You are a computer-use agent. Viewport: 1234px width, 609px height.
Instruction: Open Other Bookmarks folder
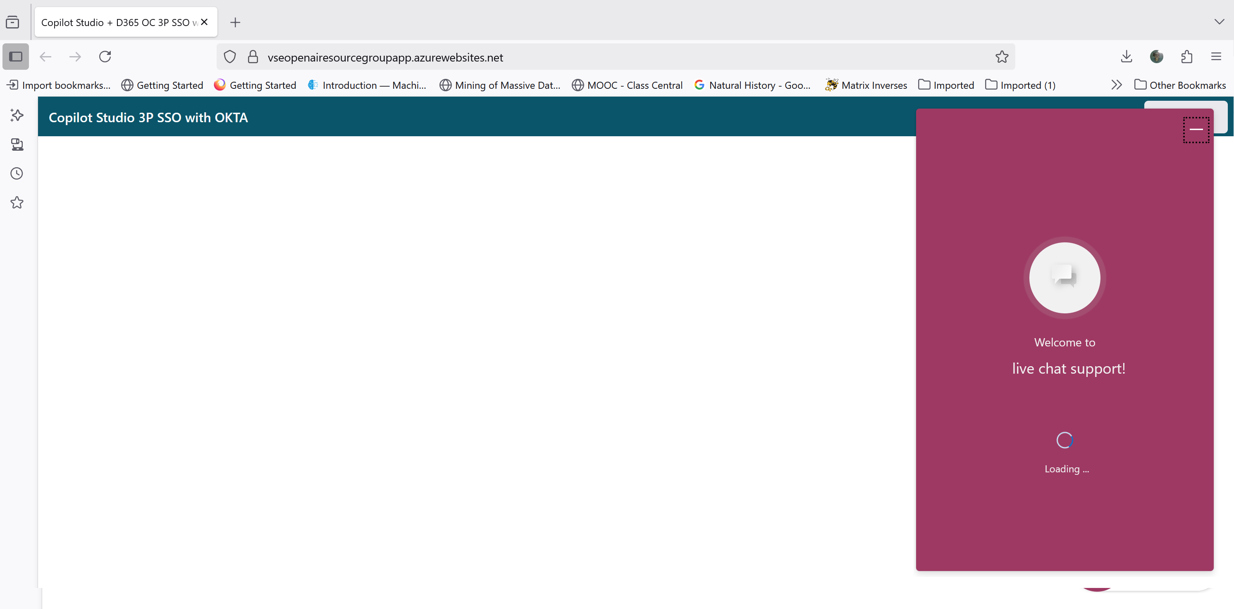(1180, 85)
